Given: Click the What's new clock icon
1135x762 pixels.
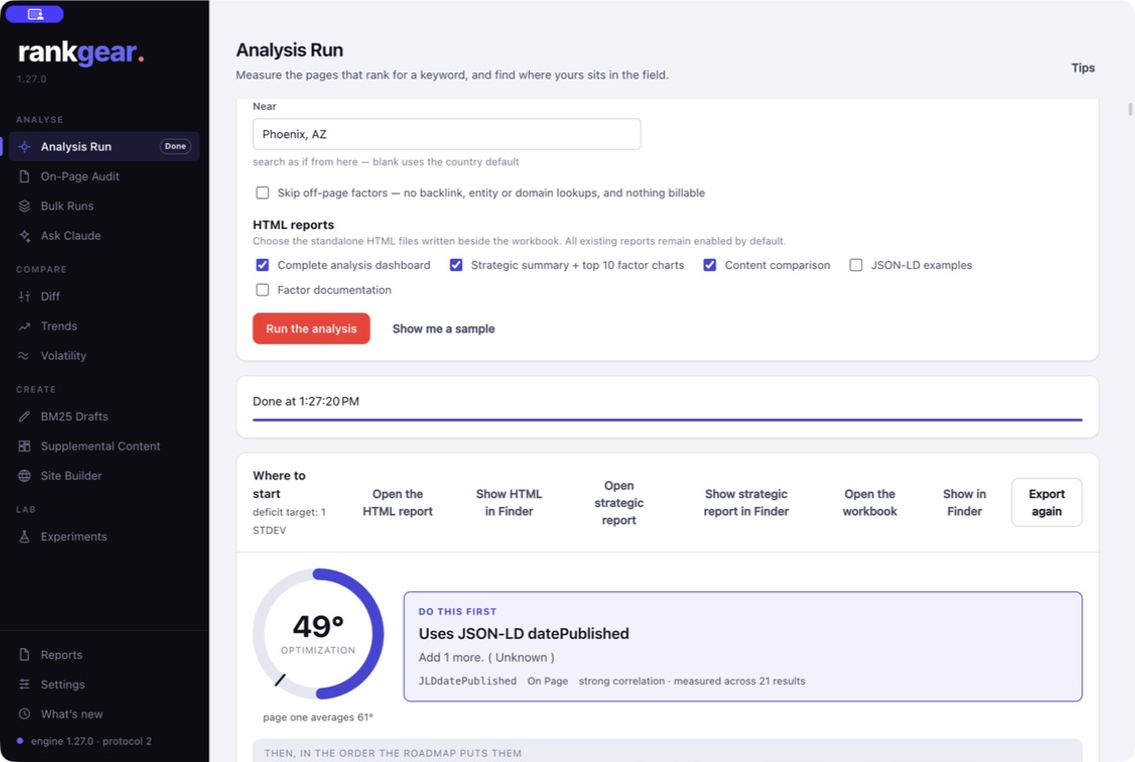Looking at the screenshot, I should pyautogui.click(x=25, y=713).
